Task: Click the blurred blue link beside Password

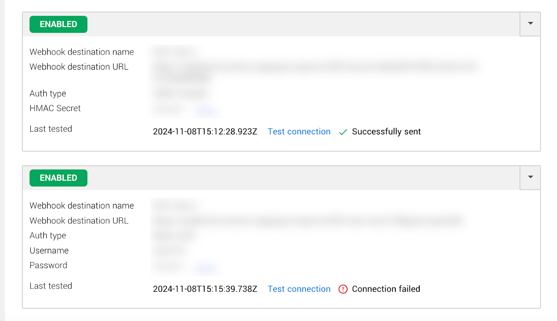Action: 206,268
